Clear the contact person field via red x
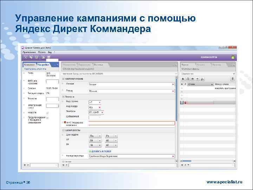 tap(173, 156)
